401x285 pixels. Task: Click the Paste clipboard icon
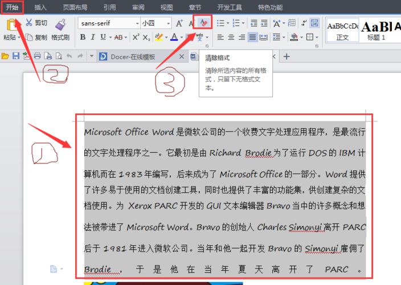(11, 25)
